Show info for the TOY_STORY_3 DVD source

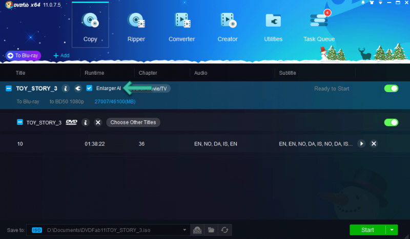pyautogui.click(x=85, y=122)
